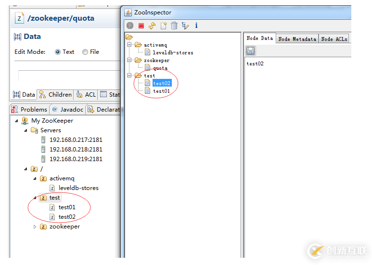372x265 pixels.
Task: Click the My ZooKeeper root icon
Action: [x=25, y=120]
